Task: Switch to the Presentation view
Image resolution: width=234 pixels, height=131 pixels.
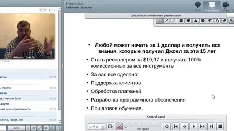Action: click(212, 7)
